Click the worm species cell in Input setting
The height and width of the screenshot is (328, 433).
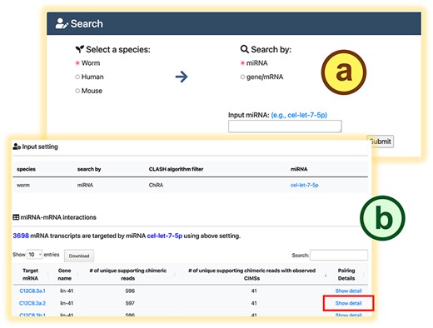click(23, 185)
